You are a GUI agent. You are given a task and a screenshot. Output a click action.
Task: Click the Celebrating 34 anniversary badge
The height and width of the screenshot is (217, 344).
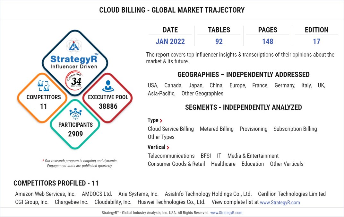[x=74, y=80]
